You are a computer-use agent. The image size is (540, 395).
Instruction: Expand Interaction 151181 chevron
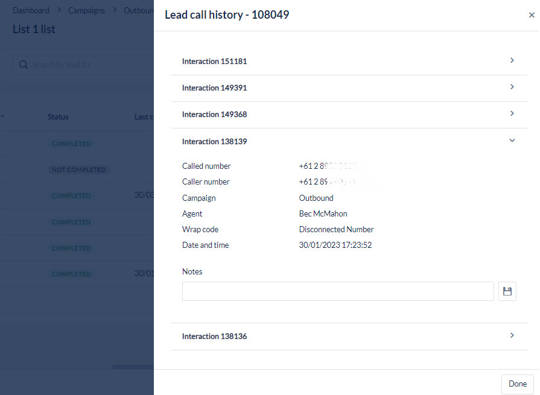512,60
